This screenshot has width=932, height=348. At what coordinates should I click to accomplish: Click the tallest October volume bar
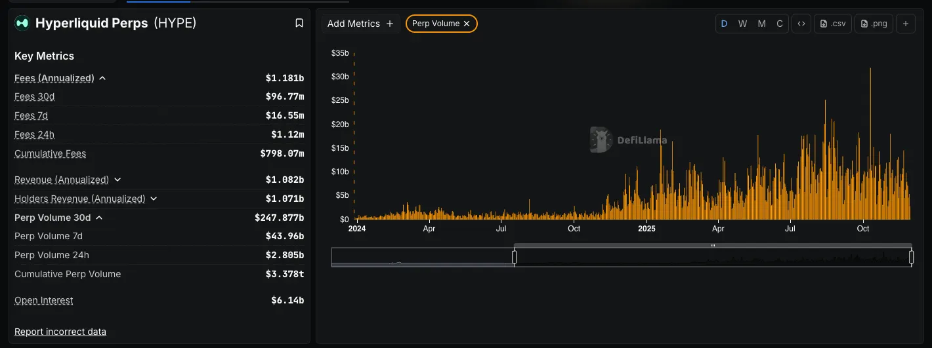pos(870,144)
